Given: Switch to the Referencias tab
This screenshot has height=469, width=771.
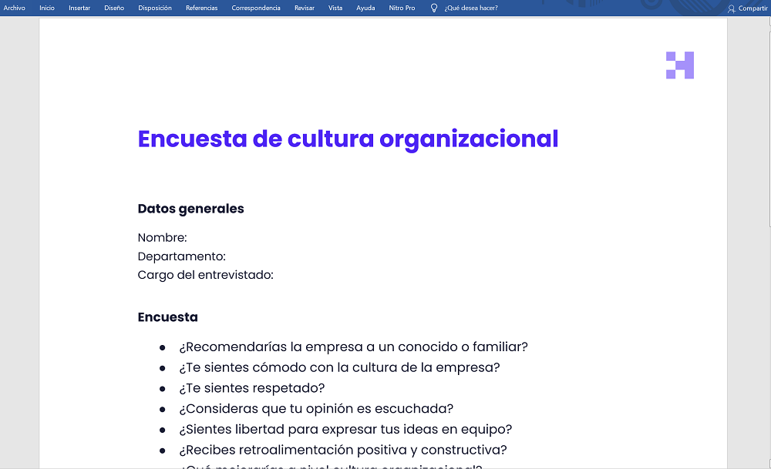Looking at the screenshot, I should [201, 8].
